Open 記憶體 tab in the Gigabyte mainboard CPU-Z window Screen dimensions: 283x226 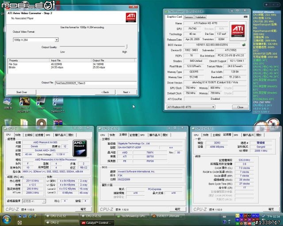point(134,135)
